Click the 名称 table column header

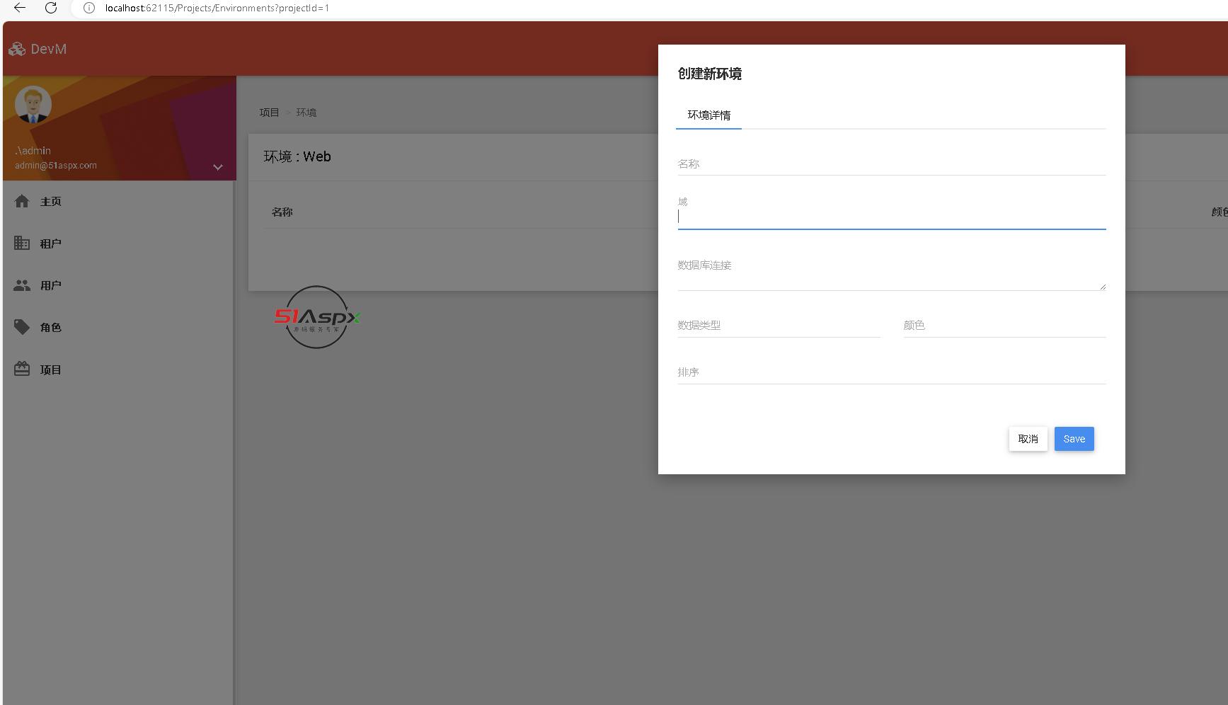click(282, 212)
